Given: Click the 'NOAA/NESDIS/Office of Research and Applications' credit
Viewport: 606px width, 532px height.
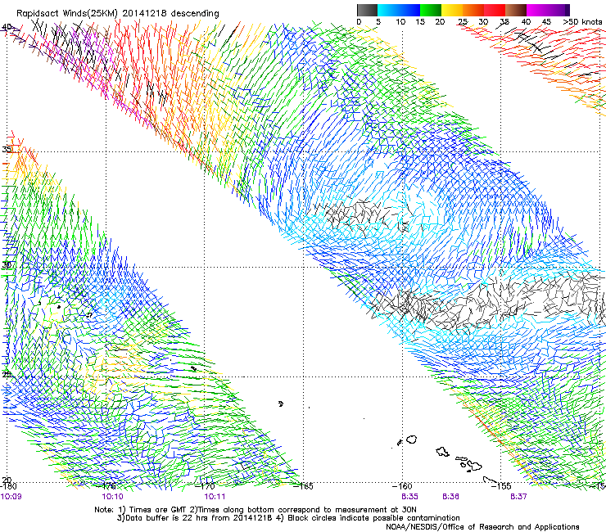Looking at the screenshot, I should 482,527.
